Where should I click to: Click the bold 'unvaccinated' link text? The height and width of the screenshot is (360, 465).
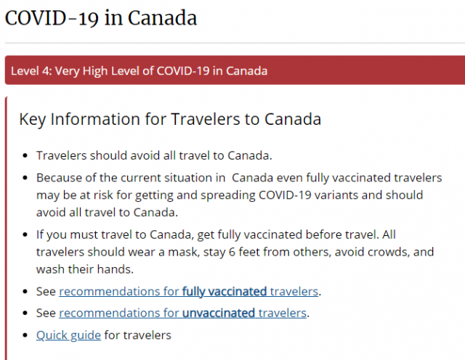coord(219,313)
